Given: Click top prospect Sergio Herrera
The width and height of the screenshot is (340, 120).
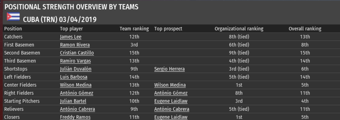Looking at the screenshot, I should (x=169, y=69).
